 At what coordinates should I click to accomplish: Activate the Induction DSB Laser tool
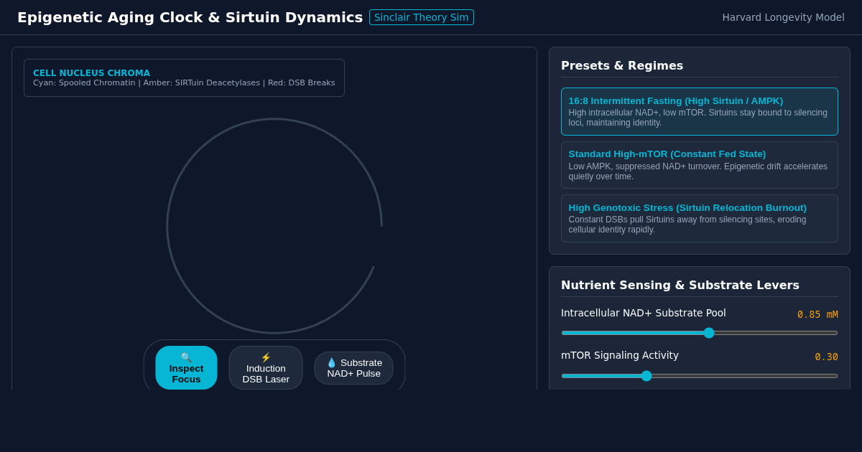point(266,367)
